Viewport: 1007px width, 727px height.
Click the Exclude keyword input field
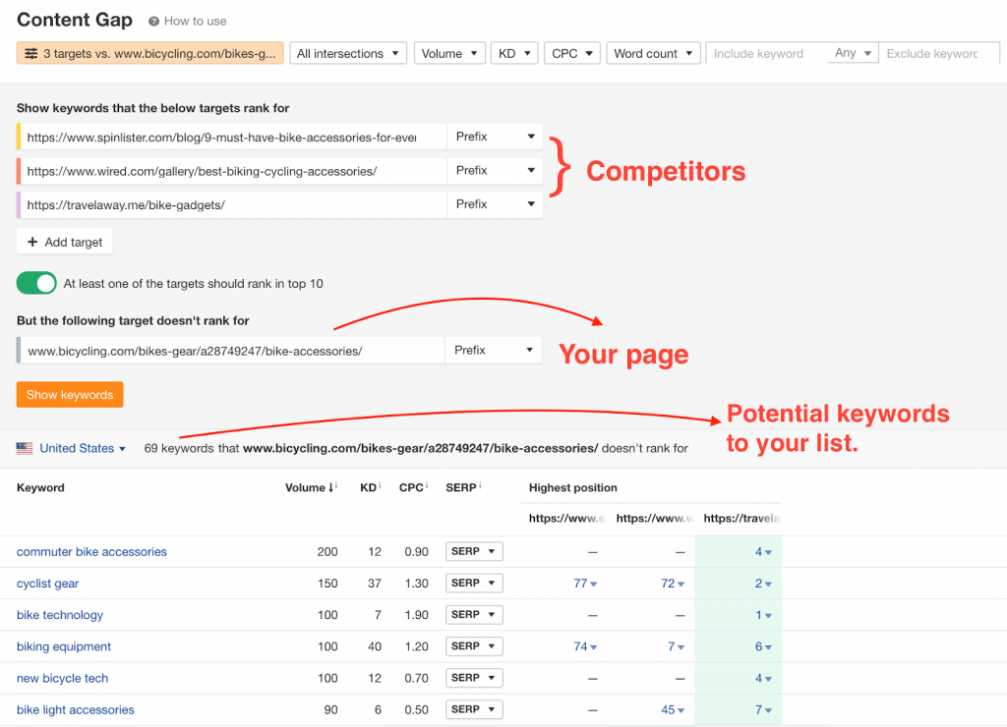938,53
